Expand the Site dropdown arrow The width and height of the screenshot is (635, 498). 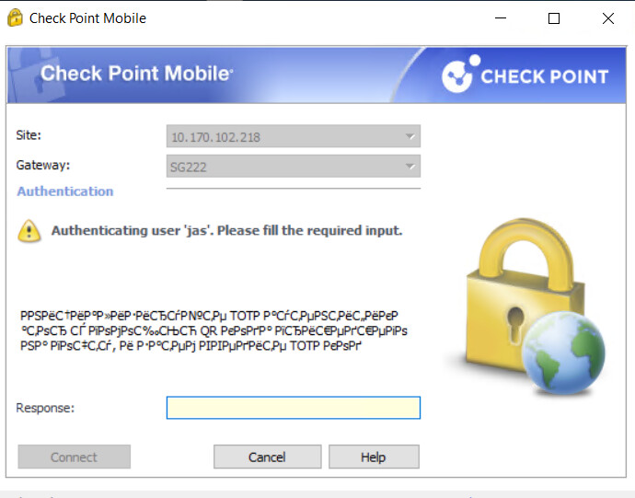pyautogui.click(x=410, y=136)
